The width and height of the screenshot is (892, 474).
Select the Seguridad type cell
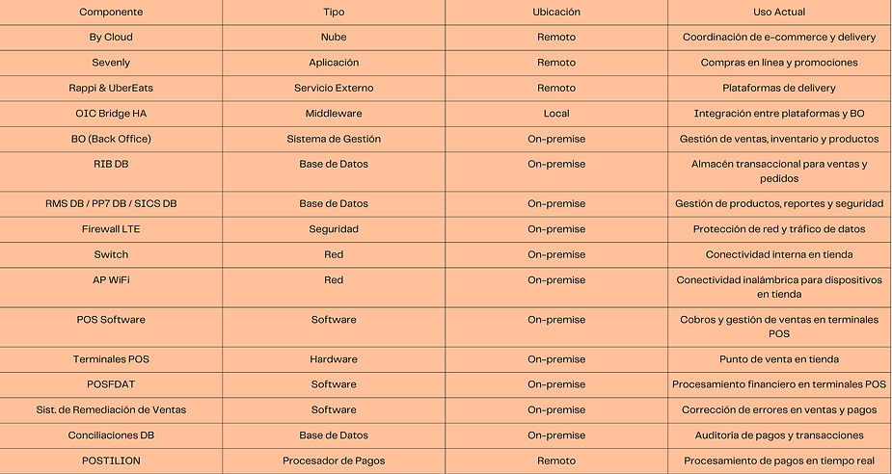point(334,229)
